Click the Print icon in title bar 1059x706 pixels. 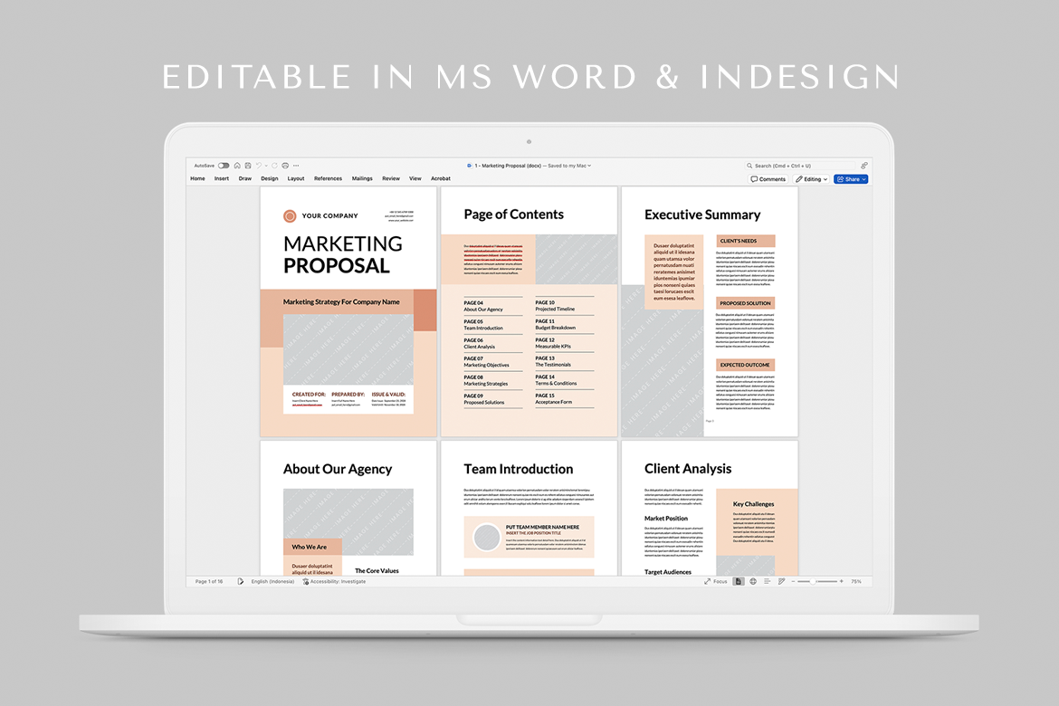pos(285,166)
